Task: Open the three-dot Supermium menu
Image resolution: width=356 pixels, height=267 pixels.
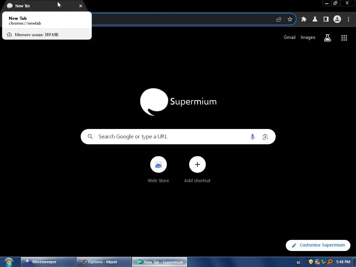Action: (x=348, y=19)
